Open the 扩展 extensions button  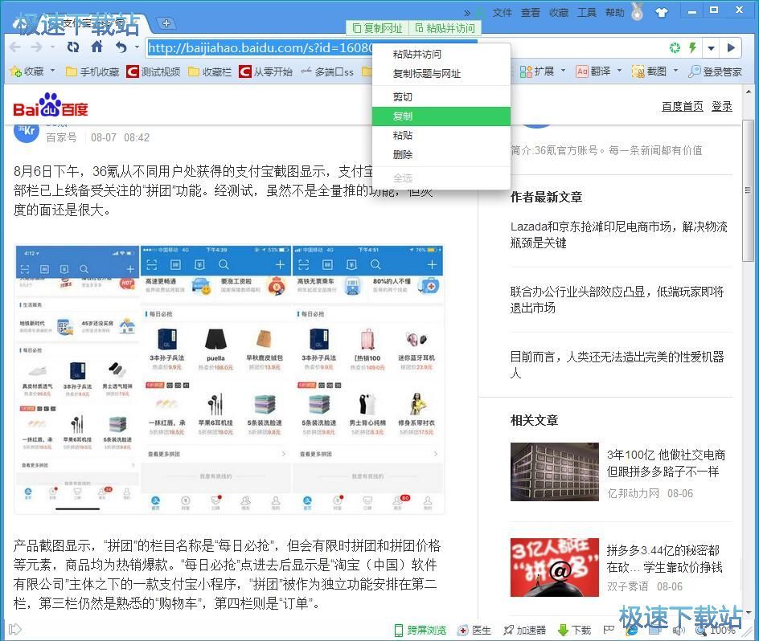coord(537,71)
